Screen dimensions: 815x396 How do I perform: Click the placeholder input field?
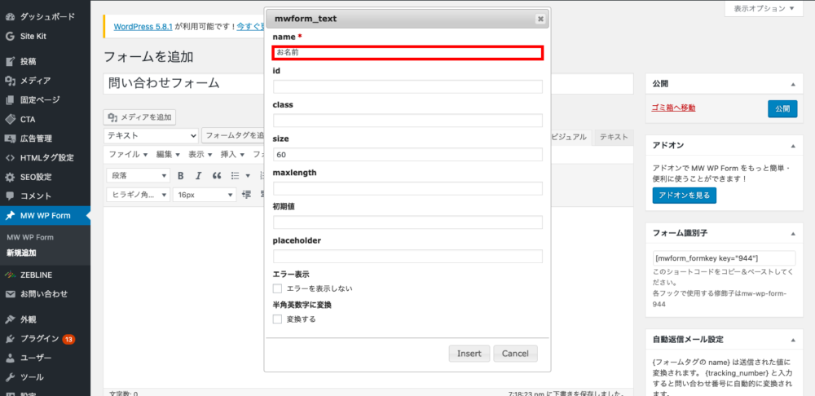point(407,256)
